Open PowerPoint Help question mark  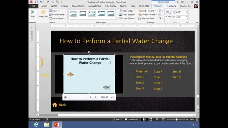pos(177,2)
